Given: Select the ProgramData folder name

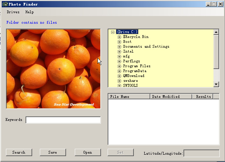Looking at the screenshot, I should click(x=135, y=71).
